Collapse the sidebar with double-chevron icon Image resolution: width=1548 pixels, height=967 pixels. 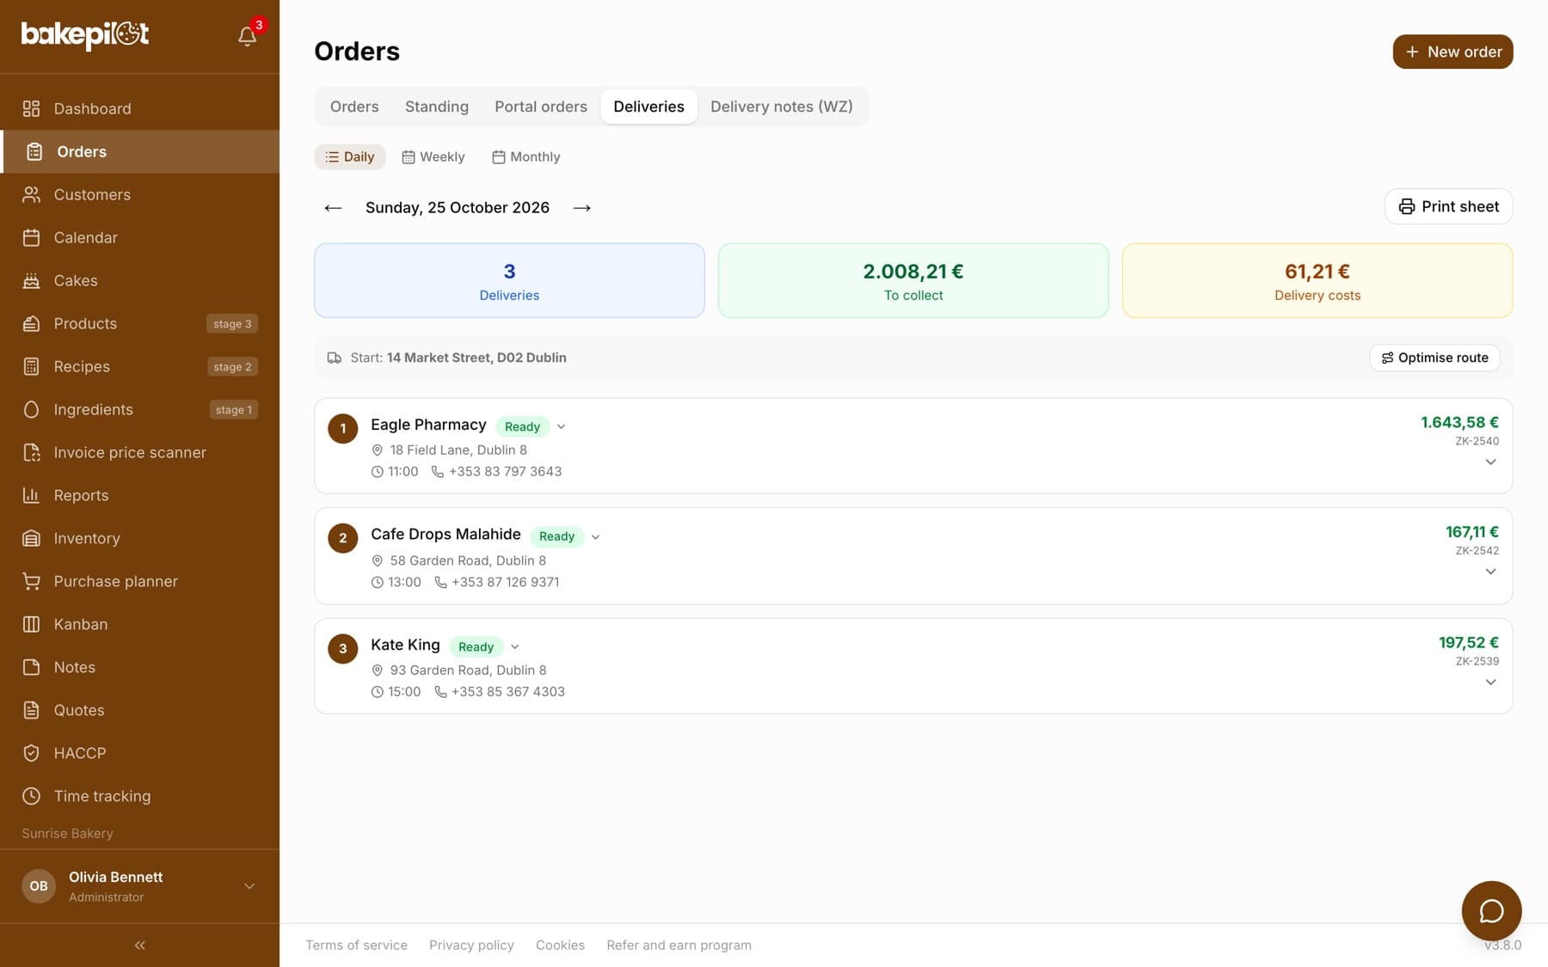point(139,946)
